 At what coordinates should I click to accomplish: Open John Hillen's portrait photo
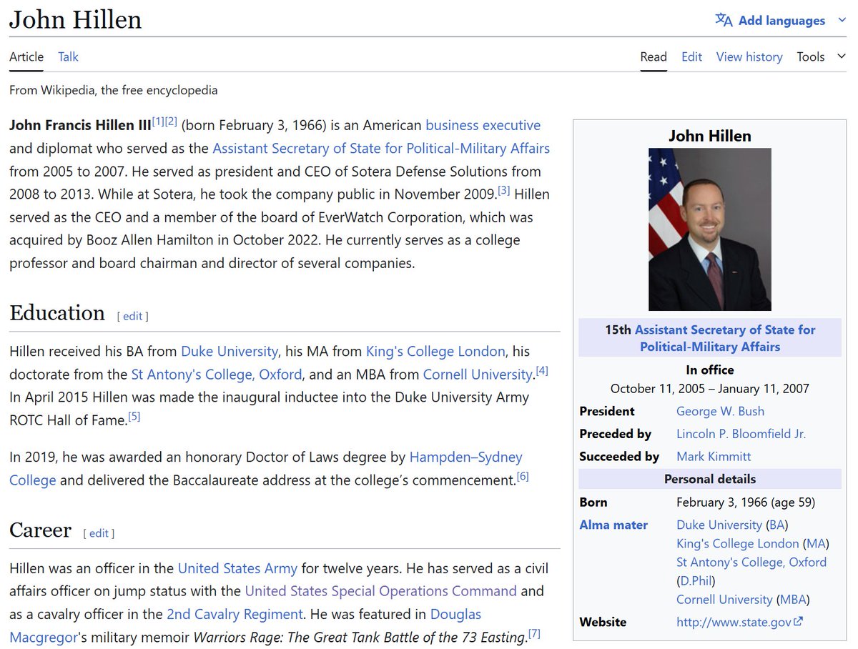(709, 229)
